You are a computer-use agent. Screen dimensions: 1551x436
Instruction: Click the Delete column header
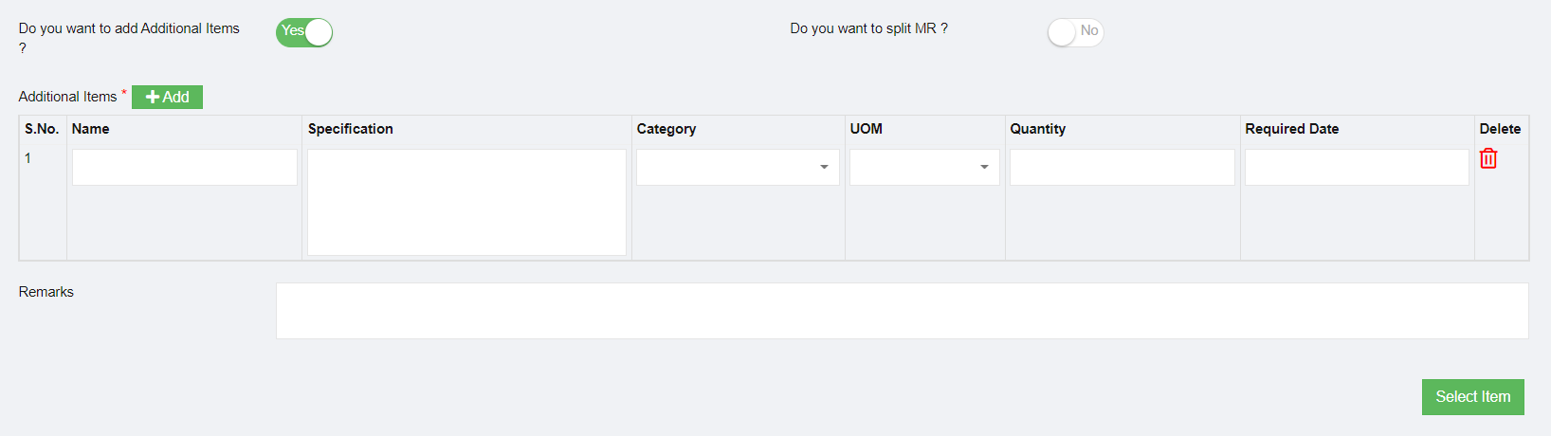(1500, 129)
